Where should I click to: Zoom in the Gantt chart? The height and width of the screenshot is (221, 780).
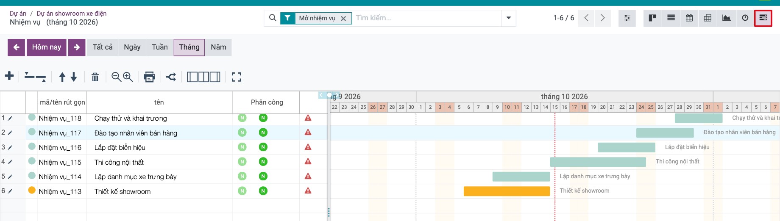[x=128, y=77]
